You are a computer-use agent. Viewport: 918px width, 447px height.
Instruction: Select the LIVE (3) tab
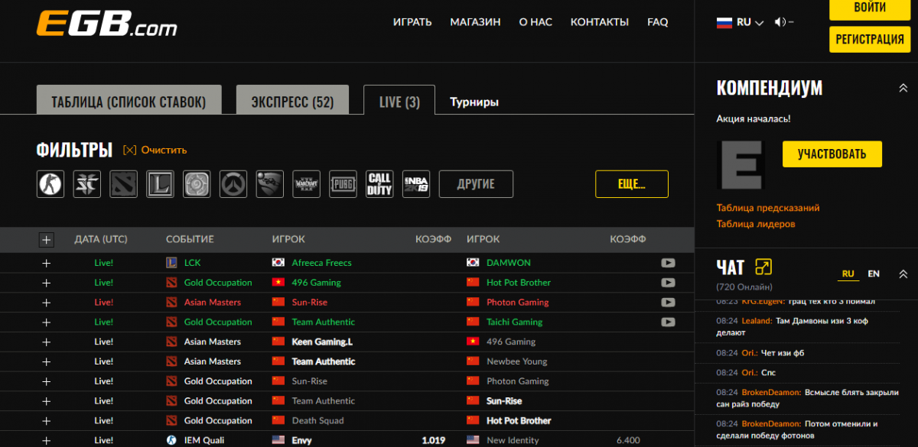(x=399, y=100)
